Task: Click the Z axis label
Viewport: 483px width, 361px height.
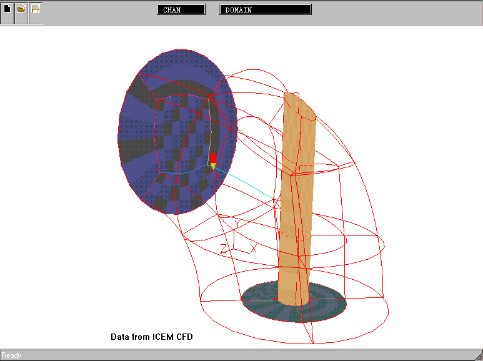Action: [223, 249]
